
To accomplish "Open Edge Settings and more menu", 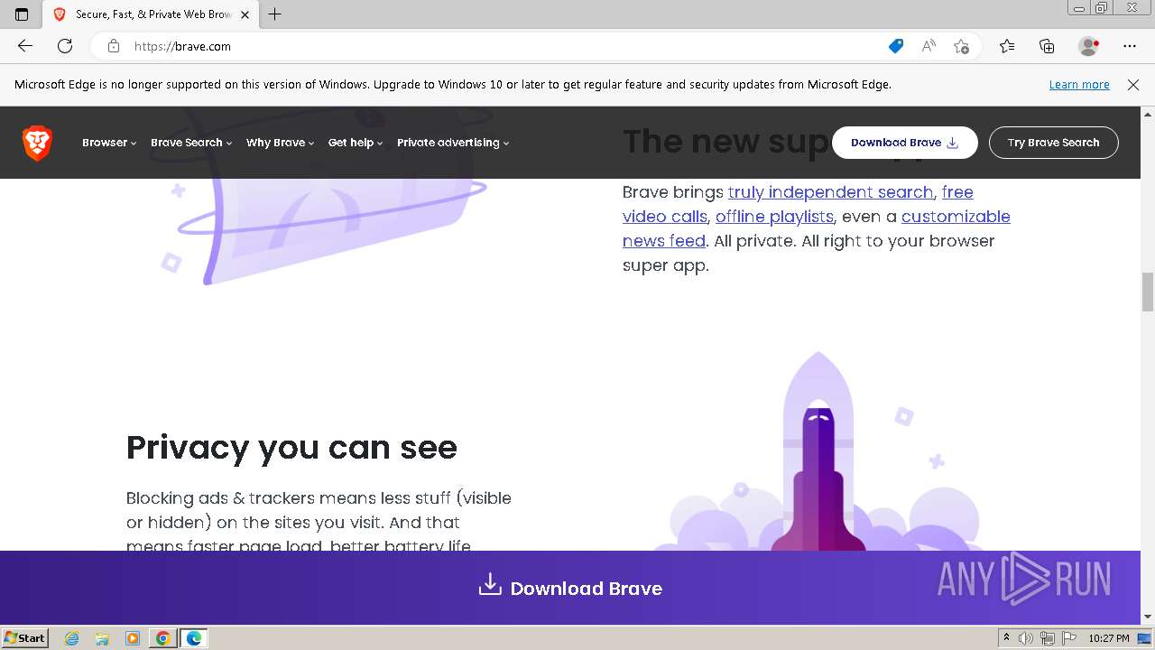I will coord(1130,46).
